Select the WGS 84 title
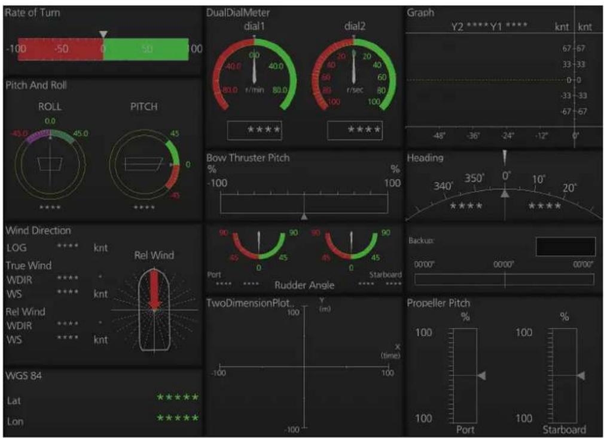Viewport: 604px width, 438px height. (23, 376)
